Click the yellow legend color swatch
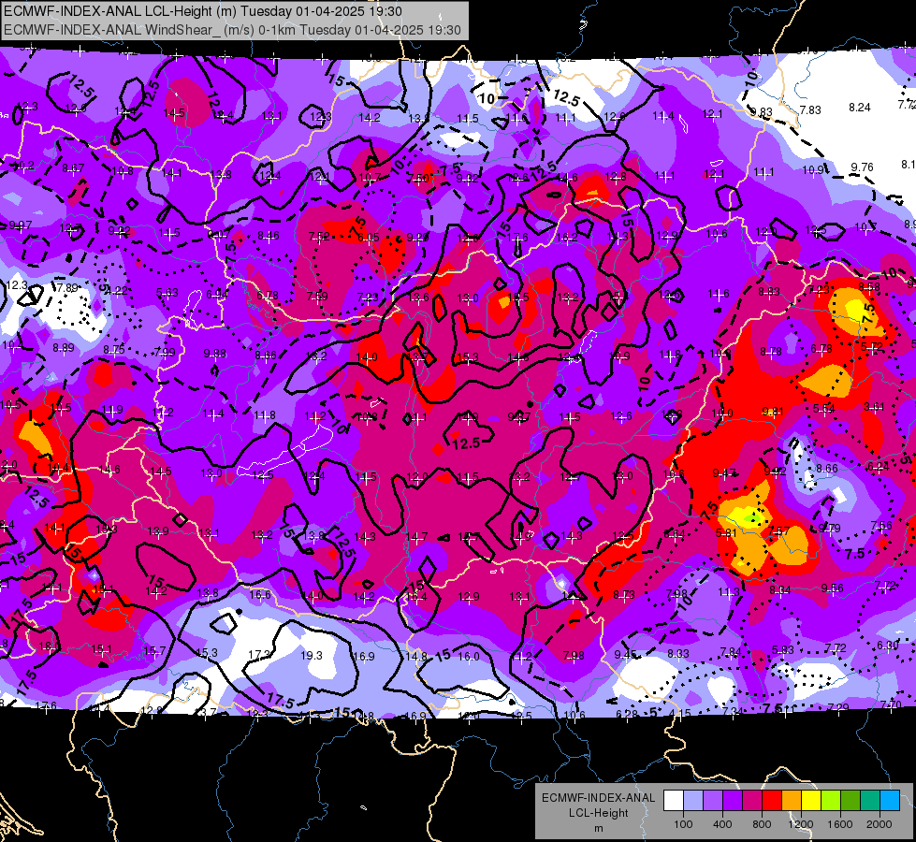The height and width of the screenshot is (842, 916). [x=811, y=801]
